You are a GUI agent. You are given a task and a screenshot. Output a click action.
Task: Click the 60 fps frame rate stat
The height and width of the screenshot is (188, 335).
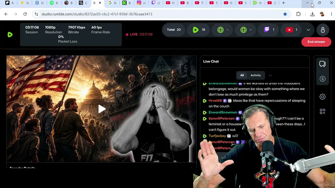click(100, 30)
